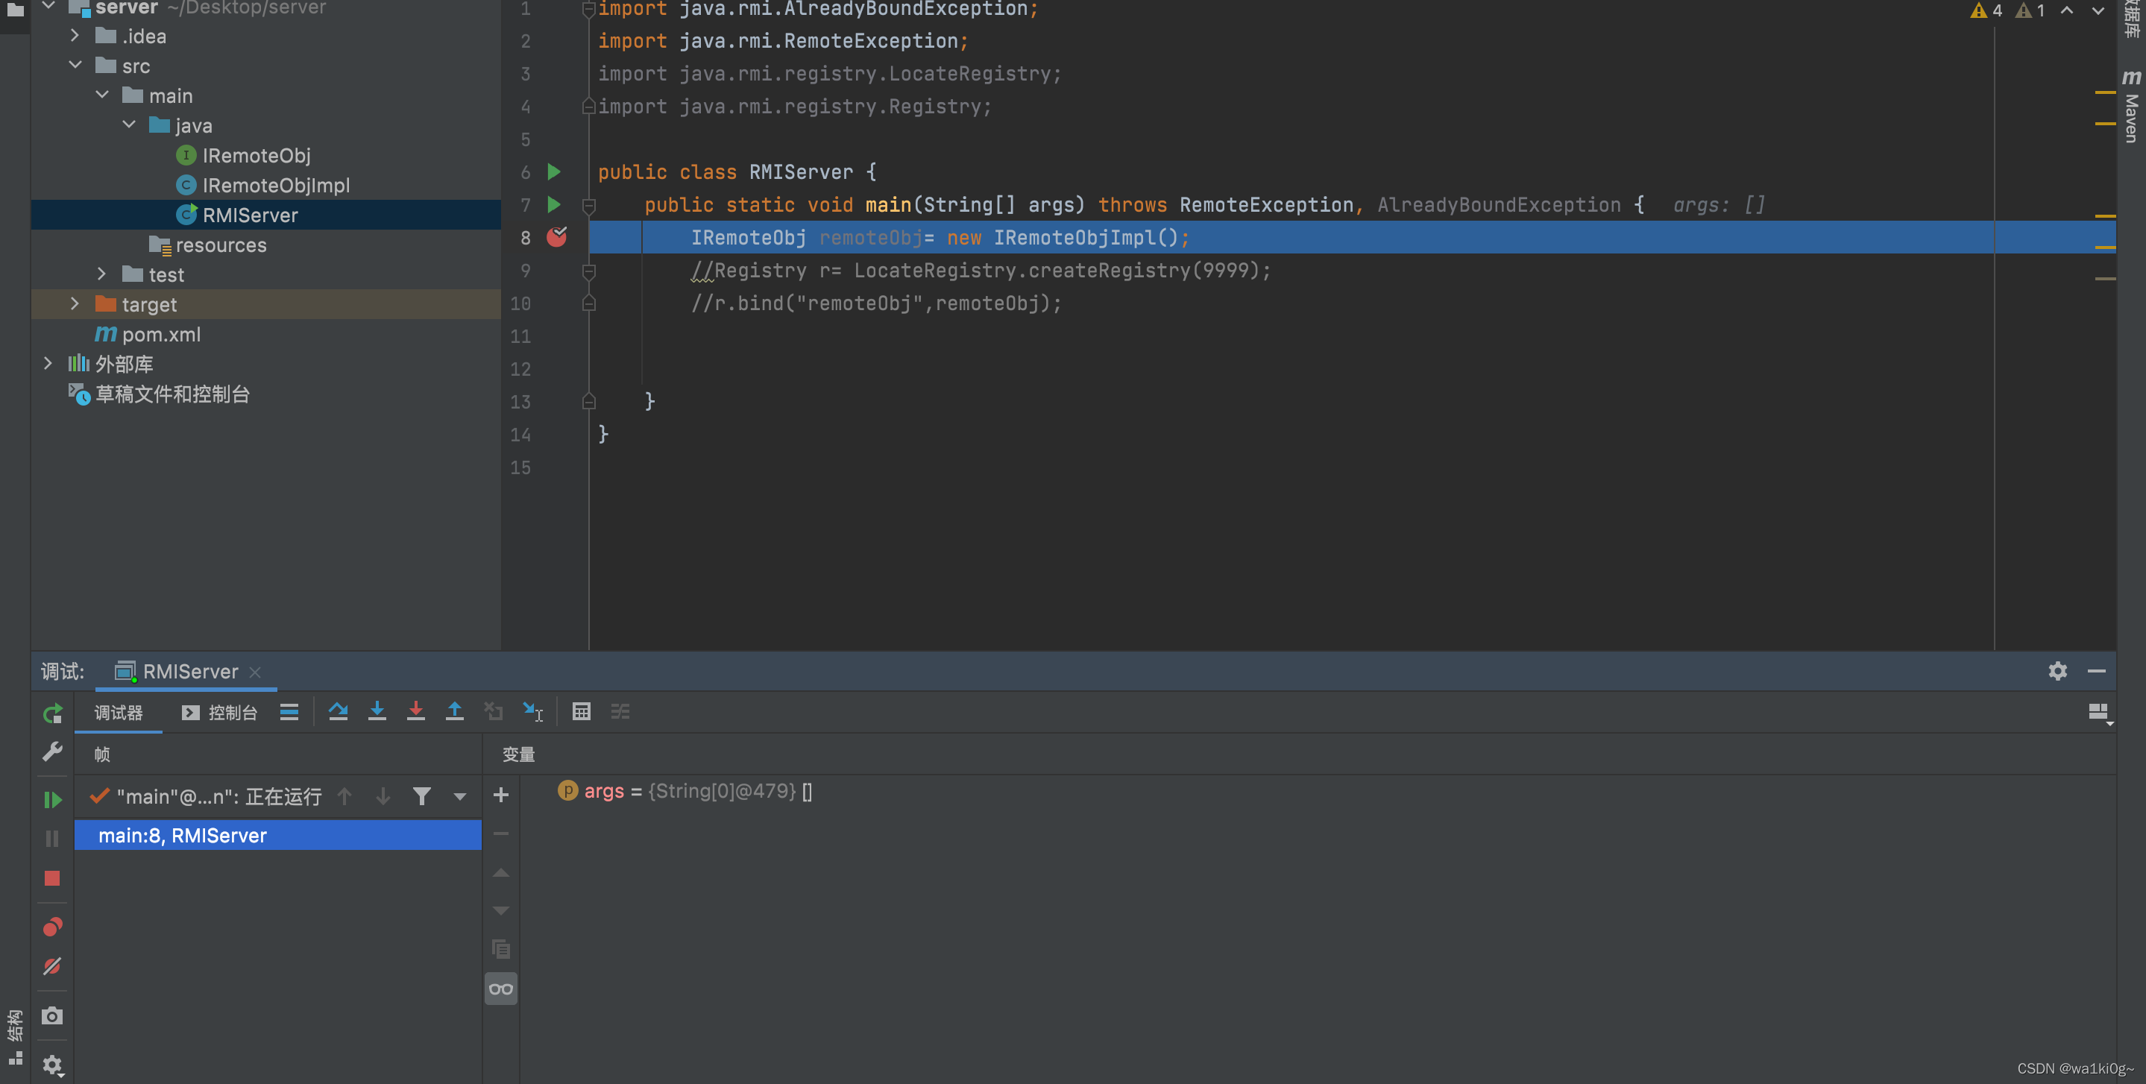
Task: Step out of current method
Action: point(455,711)
